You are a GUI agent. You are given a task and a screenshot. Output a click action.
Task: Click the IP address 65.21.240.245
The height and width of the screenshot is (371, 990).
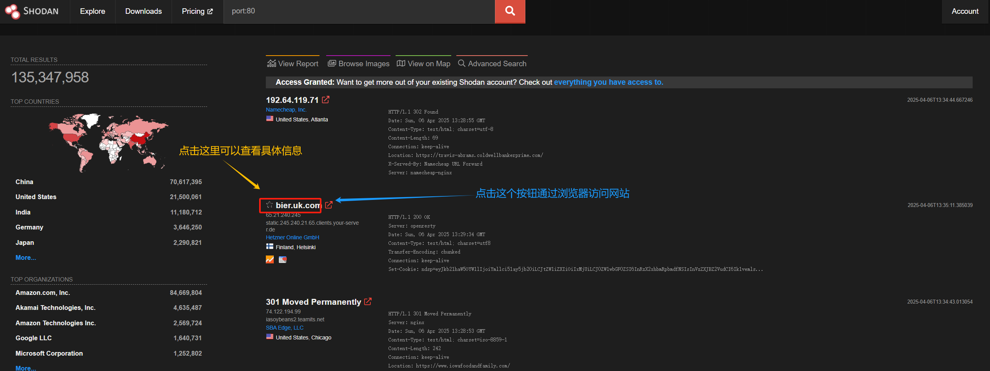point(283,215)
